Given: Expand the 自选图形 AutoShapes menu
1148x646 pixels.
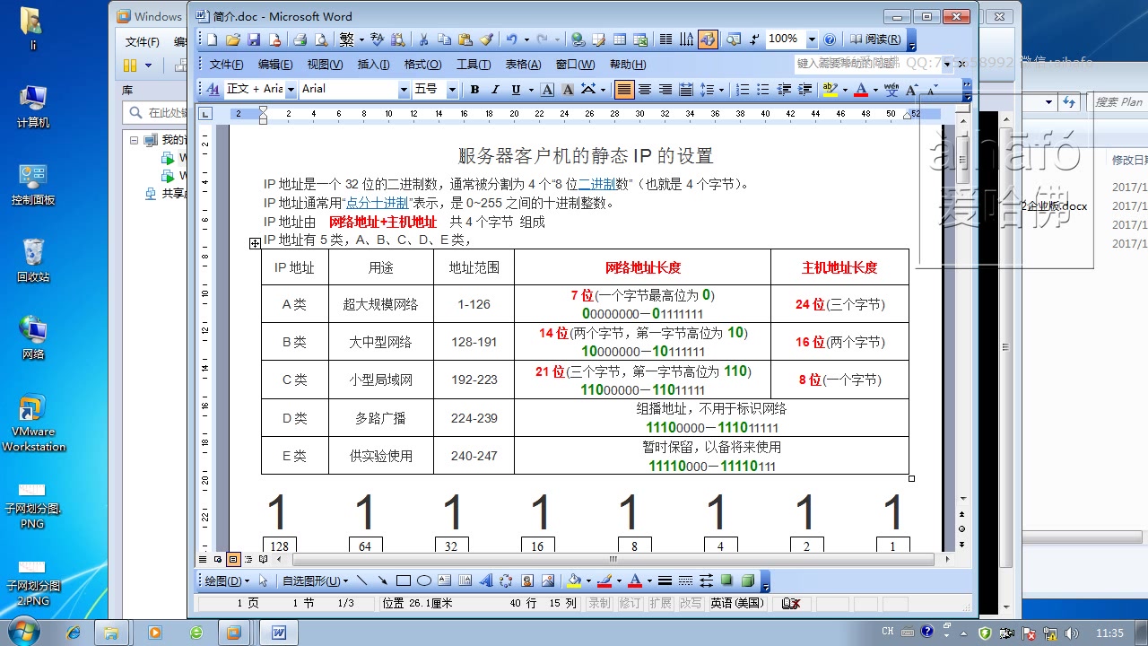Looking at the screenshot, I should [314, 581].
